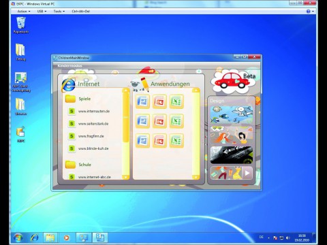327x245 pixels.
Task: Click the Windows Start orb
Action: pos(18,238)
